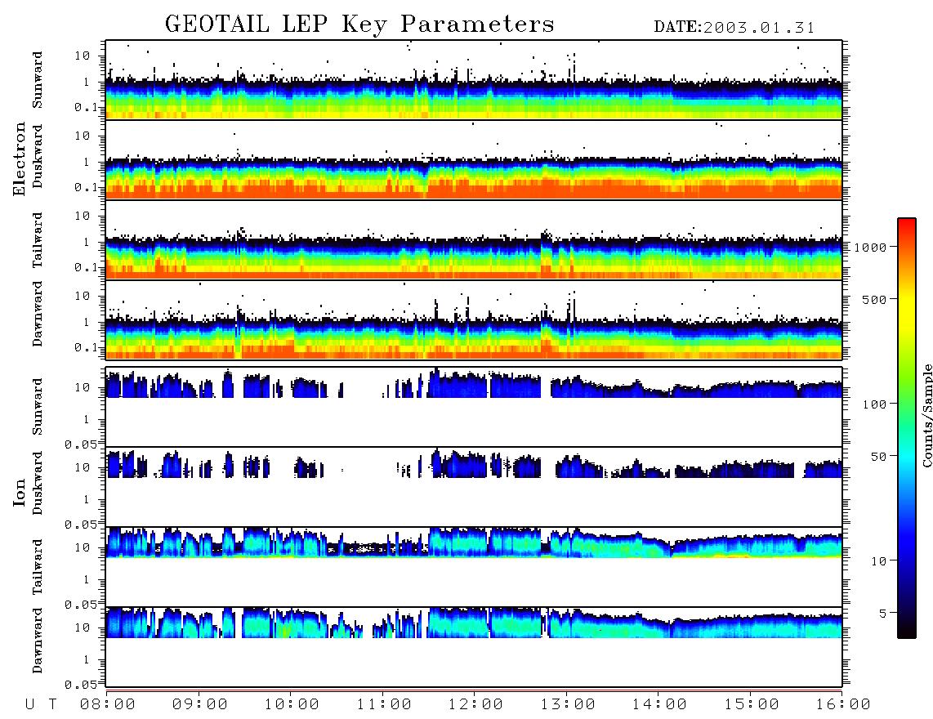Click the 11:00 time tick label
Screen dimensions: 933x719
click(384, 705)
